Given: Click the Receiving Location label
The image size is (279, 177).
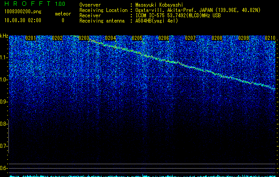Looking at the screenshot, I should (x=103, y=10).
